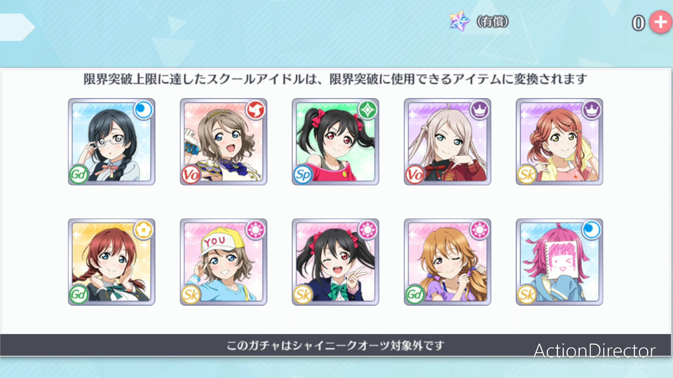The height and width of the screenshot is (378, 673).
Task: Select the glasses girl Gd card
Action: click(111, 142)
